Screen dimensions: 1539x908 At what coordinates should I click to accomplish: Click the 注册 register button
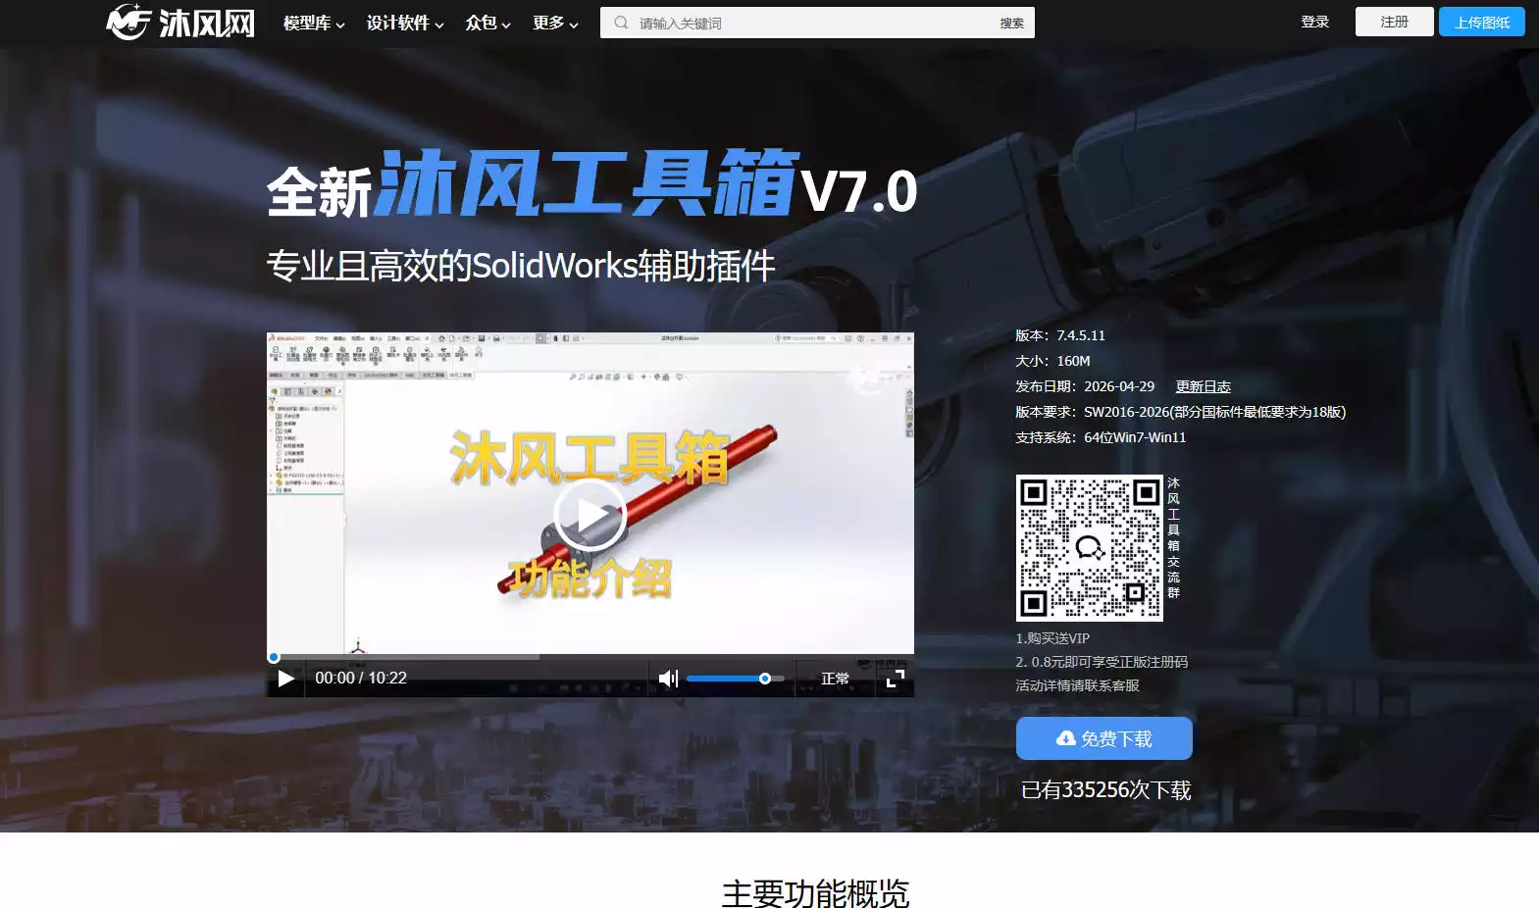1394,22
